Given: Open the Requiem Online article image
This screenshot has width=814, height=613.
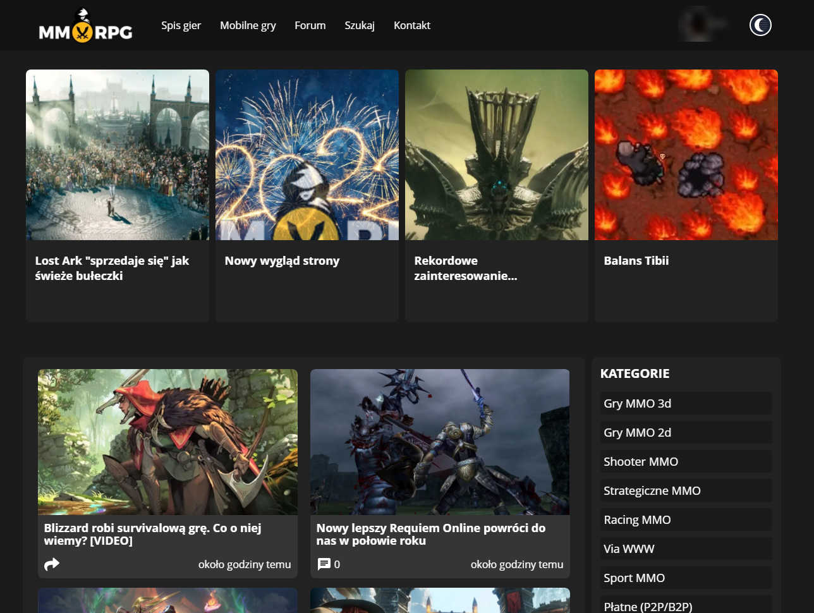Looking at the screenshot, I should click(x=440, y=442).
